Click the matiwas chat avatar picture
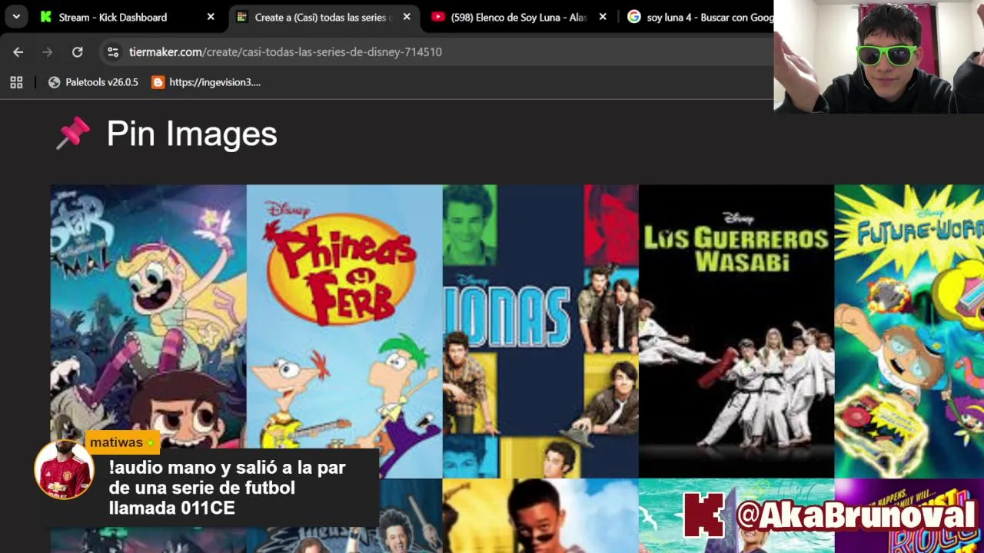 coord(64,470)
